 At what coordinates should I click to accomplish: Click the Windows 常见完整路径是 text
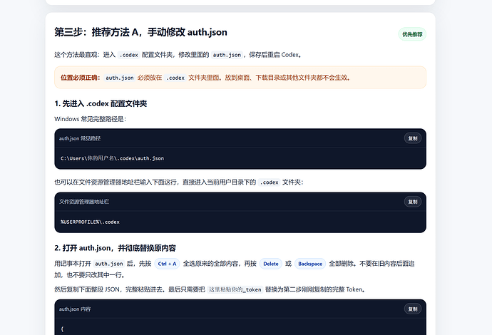[x=90, y=119]
